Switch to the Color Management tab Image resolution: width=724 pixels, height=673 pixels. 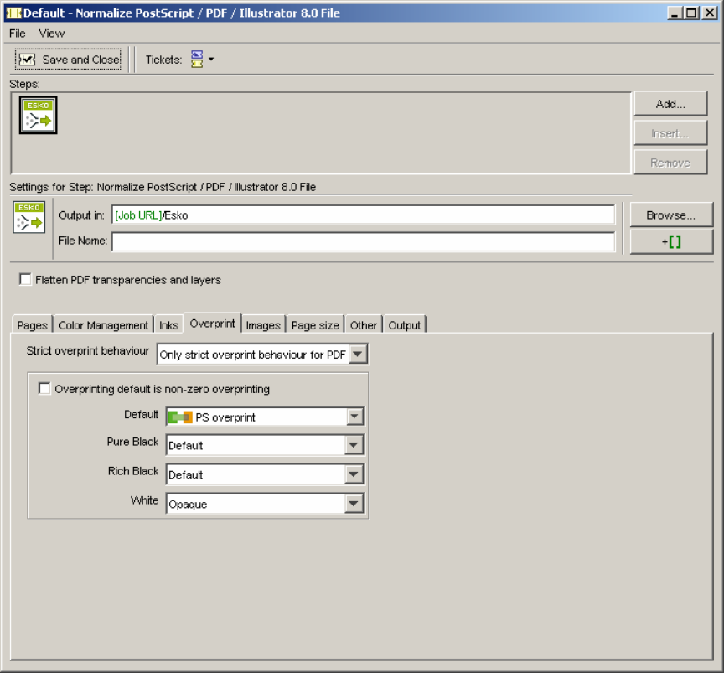tap(103, 325)
